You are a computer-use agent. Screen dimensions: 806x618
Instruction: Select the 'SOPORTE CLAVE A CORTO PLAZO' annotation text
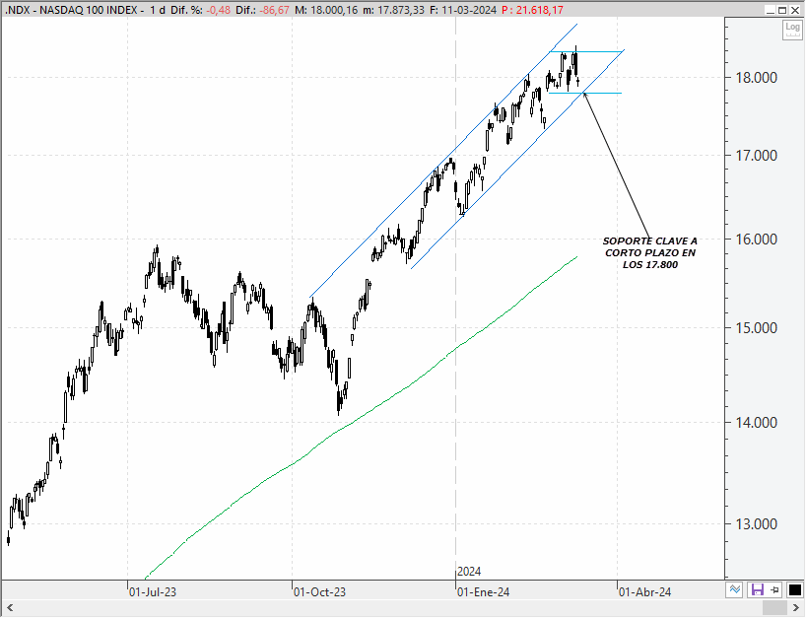(650, 253)
